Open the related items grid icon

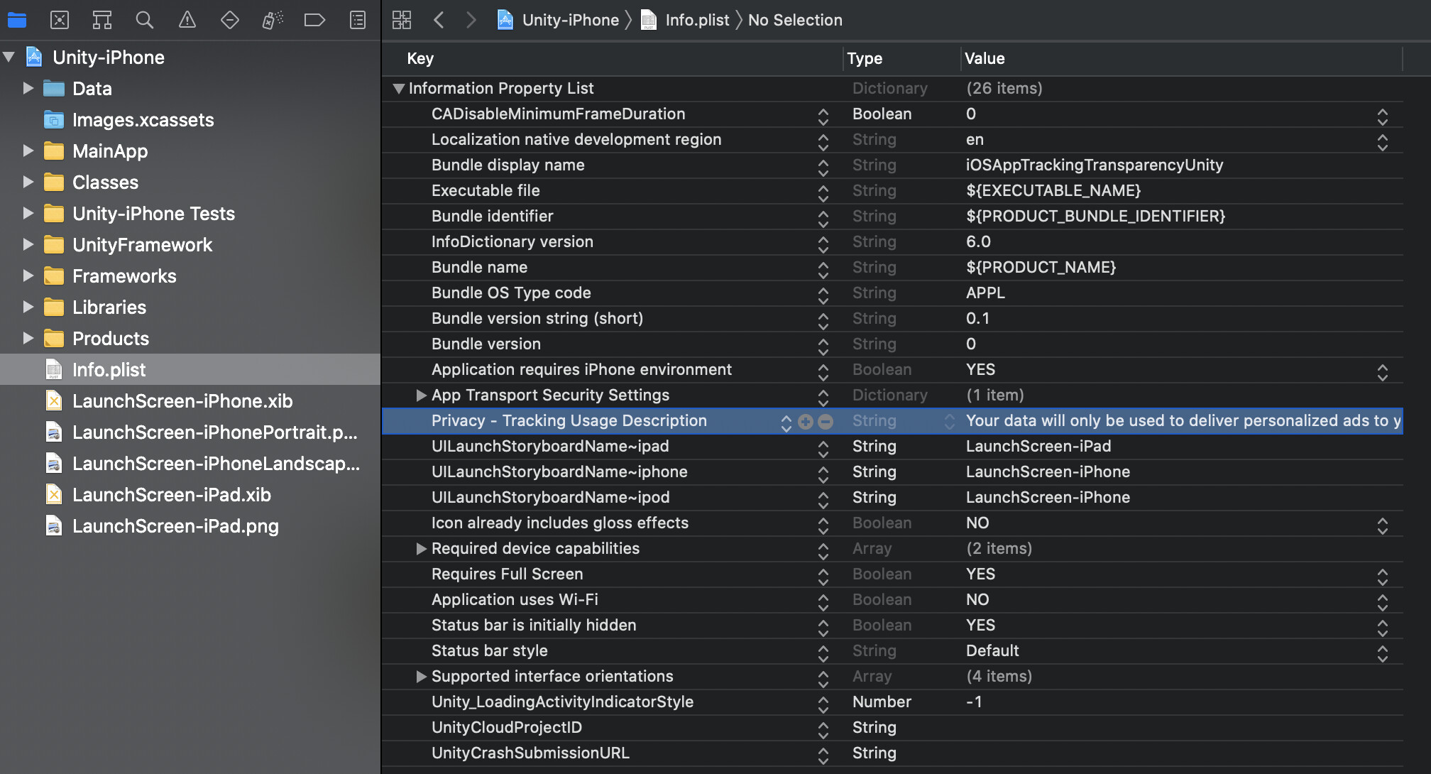401,20
